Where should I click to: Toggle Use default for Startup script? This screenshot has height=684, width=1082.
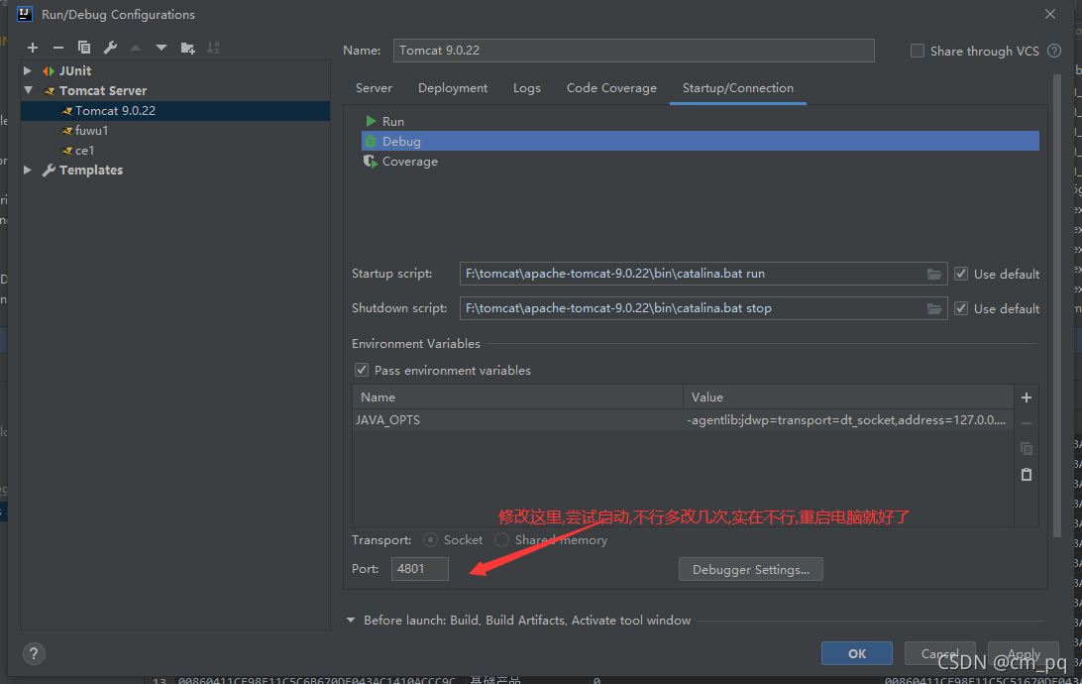[960, 274]
